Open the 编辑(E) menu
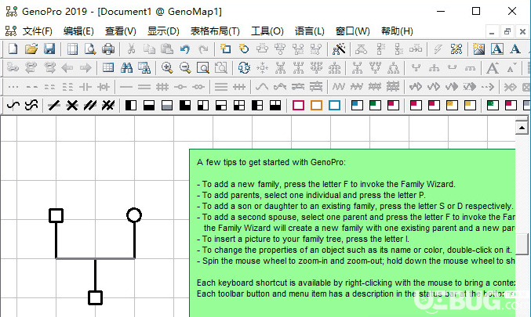Screen dimensions: 531x317 (78, 31)
